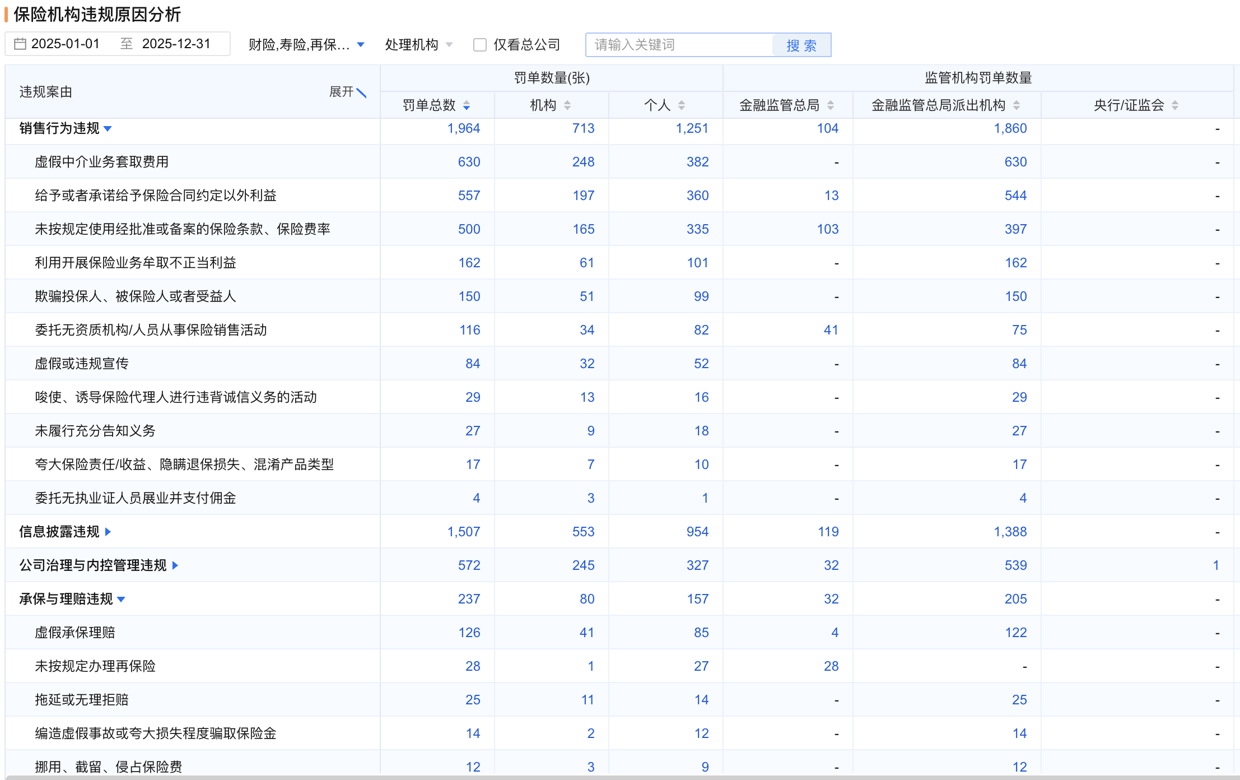Sort by 金融监管总局派出机构 column arrows
This screenshot has width=1240, height=780.
[1017, 105]
